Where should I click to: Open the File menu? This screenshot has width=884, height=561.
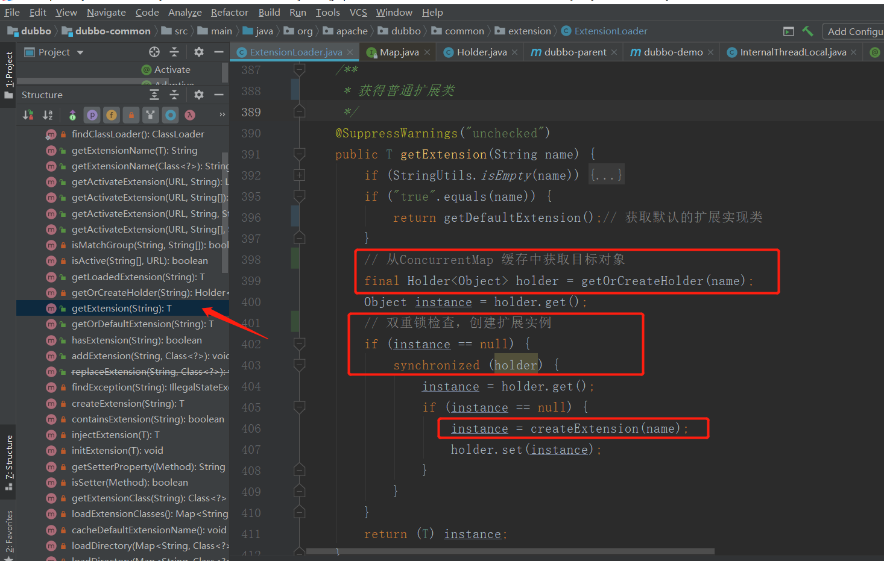(x=12, y=12)
